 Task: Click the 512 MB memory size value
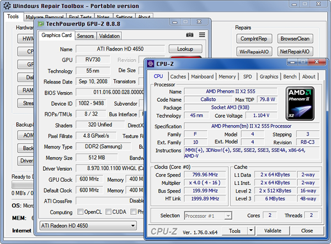click(x=97, y=158)
